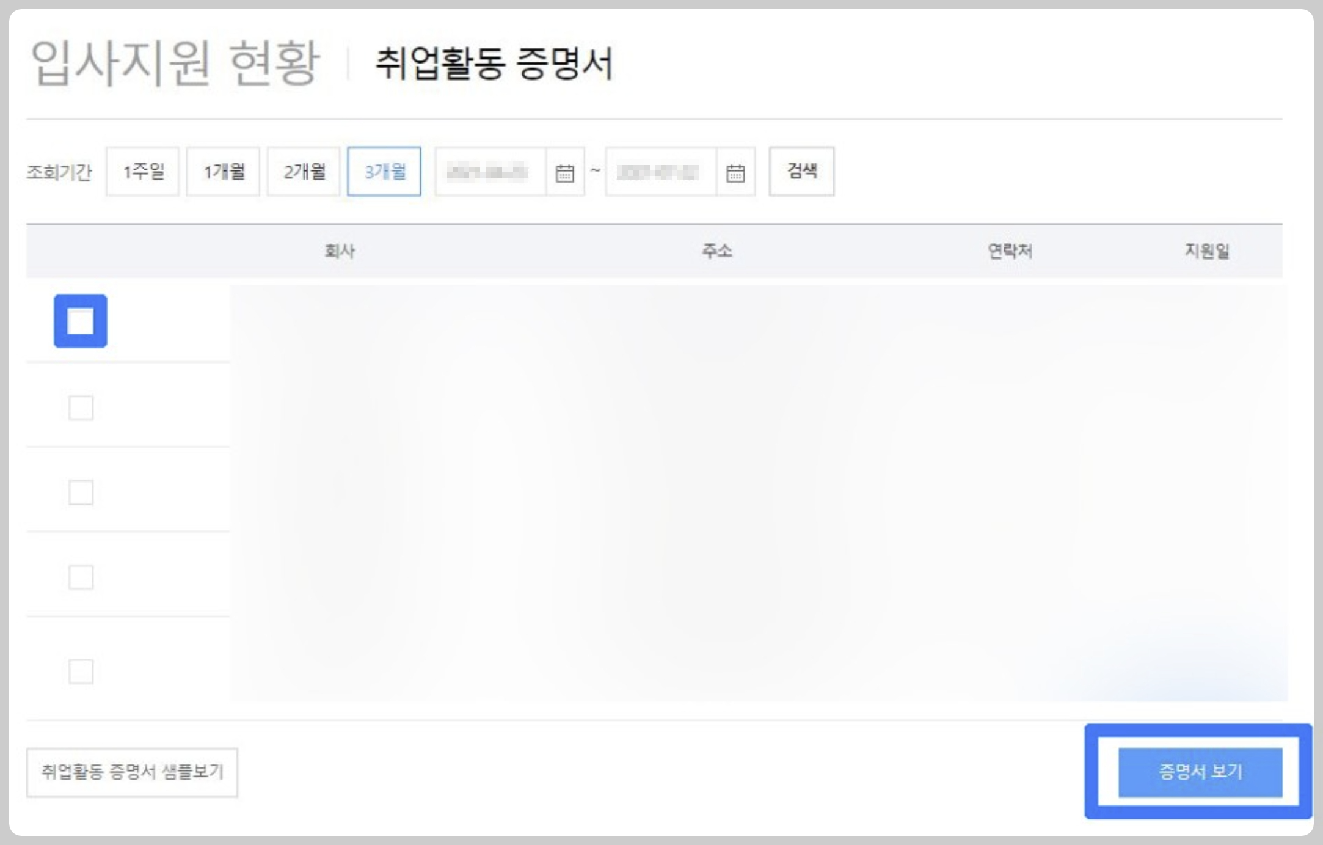This screenshot has height=845, width=1323.
Task: Switch to the 취업활동 증명서 tab
Action: 494,63
